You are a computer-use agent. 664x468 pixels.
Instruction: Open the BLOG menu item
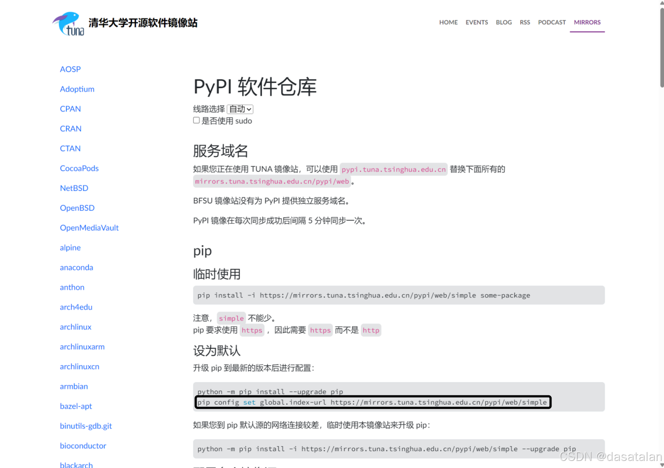click(x=504, y=22)
